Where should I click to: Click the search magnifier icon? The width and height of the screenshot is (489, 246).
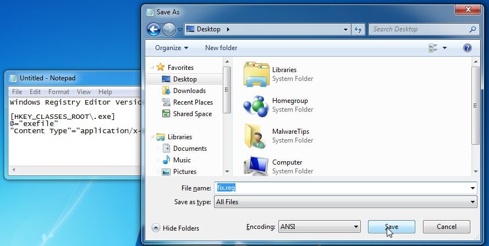click(473, 29)
